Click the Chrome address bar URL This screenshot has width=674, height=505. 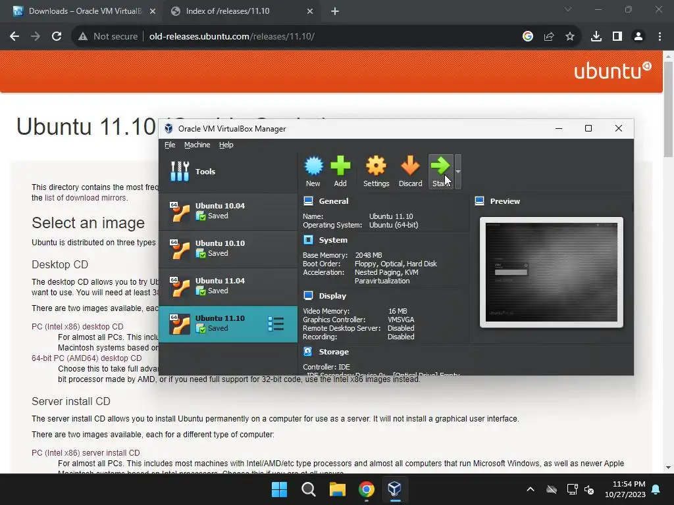coord(232,37)
